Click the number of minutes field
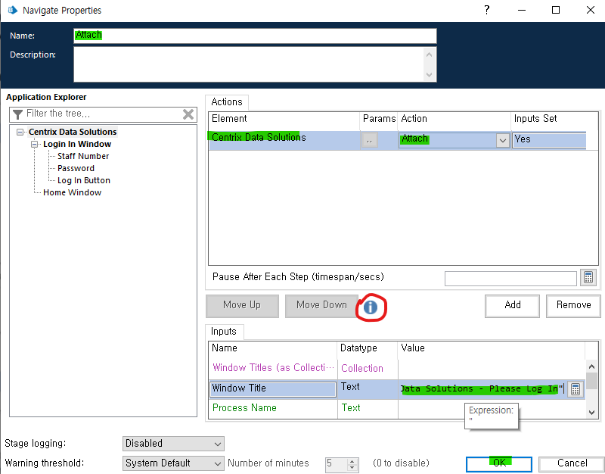Viewport: 605px width, 474px height. coord(337,464)
